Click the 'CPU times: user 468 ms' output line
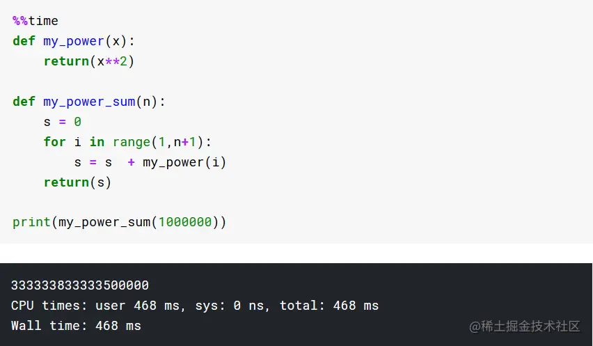Viewport: 593px width, 346px height. coord(195,306)
